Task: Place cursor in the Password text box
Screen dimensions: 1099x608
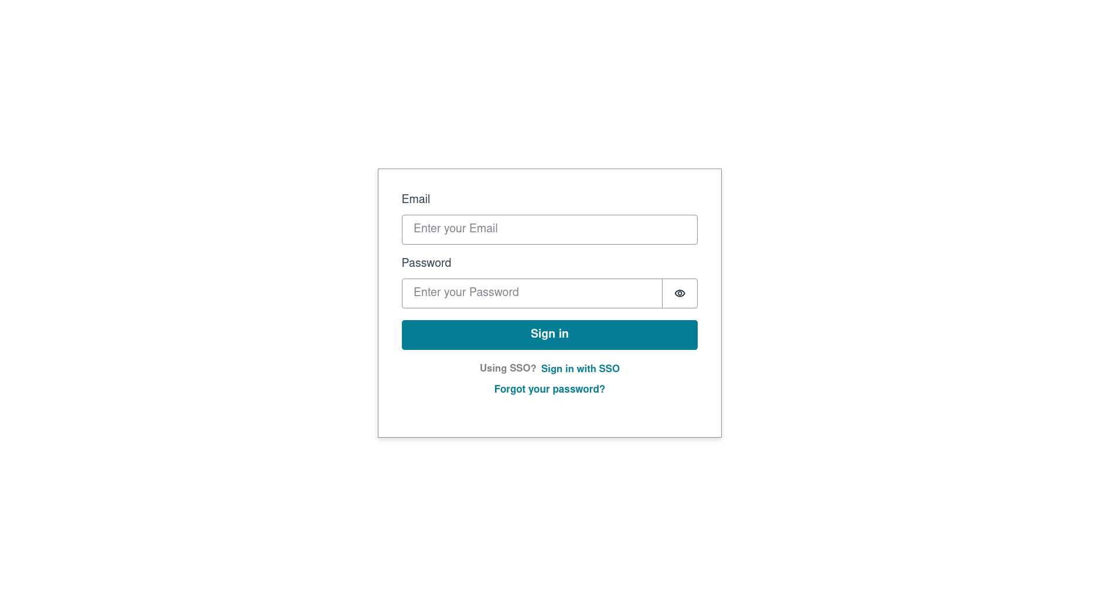Action: click(531, 293)
